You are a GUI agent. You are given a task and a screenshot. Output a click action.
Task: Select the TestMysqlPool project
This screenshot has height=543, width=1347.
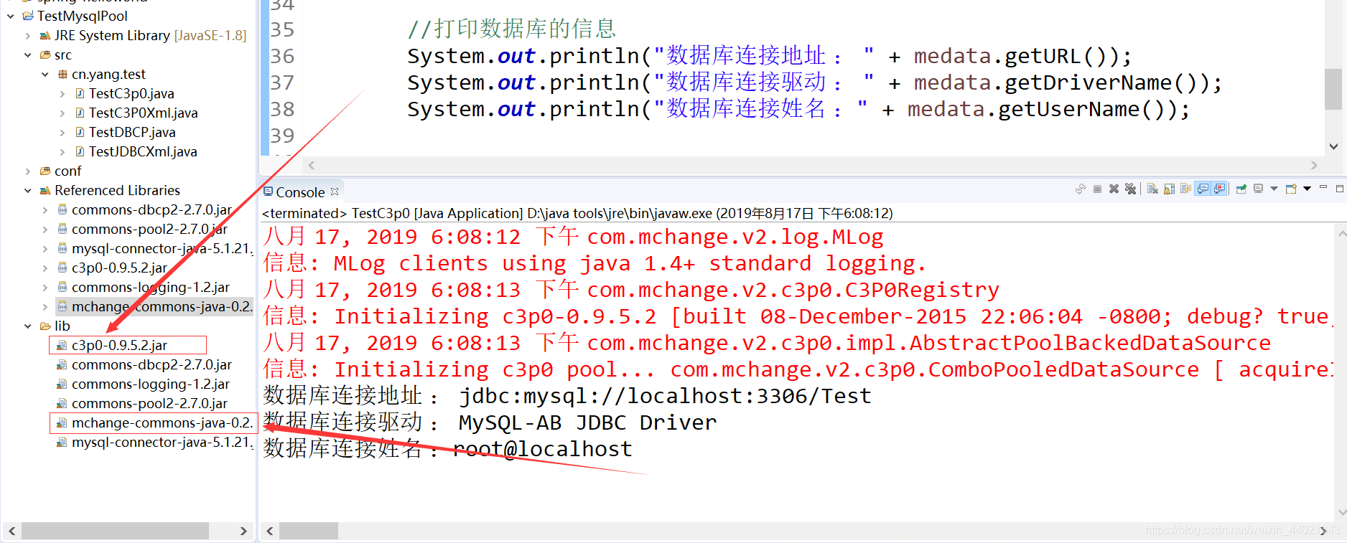pos(83,16)
